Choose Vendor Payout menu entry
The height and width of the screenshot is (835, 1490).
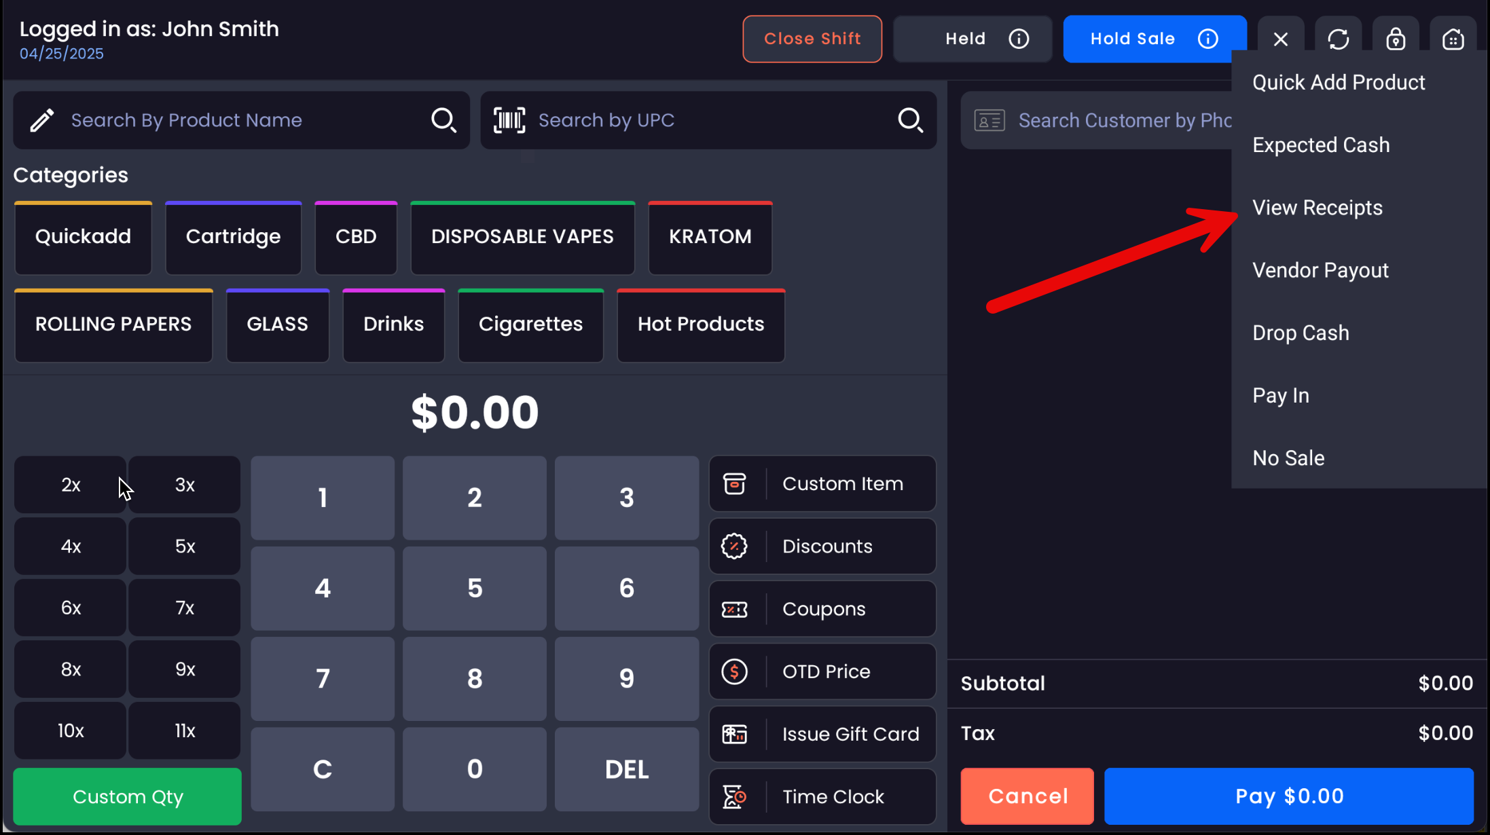tap(1320, 270)
